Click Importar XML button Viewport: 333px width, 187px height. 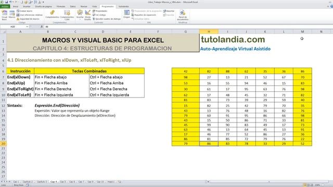tap(169, 11)
